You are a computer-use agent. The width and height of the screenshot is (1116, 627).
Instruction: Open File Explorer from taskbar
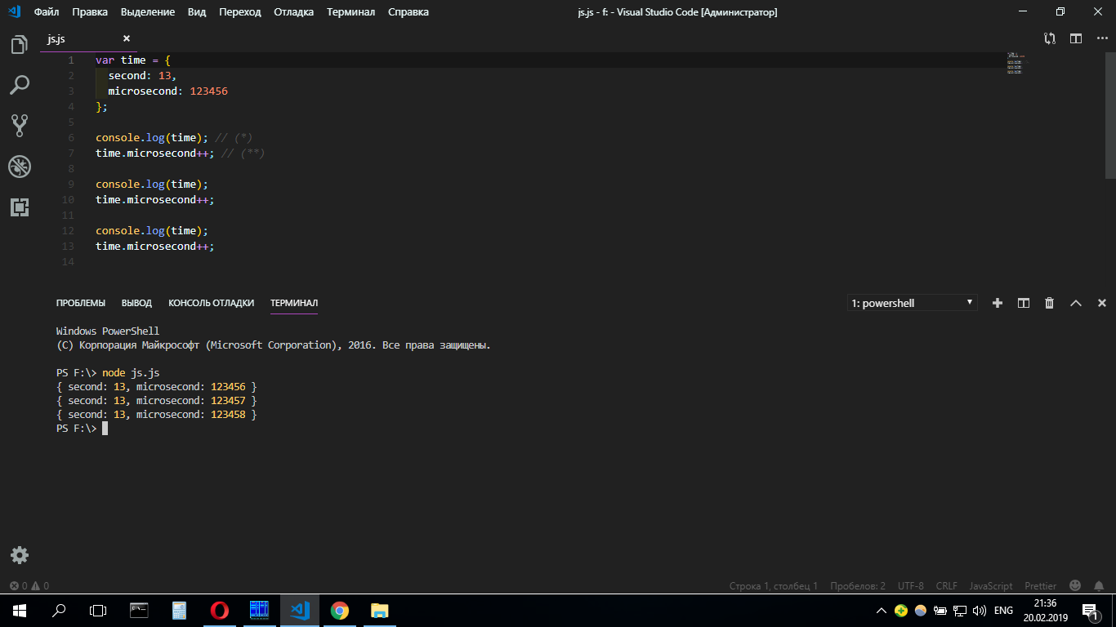[x=380, y=611]
